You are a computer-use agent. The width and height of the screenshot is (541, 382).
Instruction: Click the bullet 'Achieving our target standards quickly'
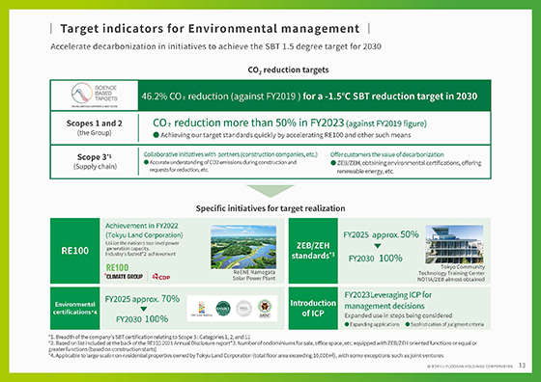(282, 135)
